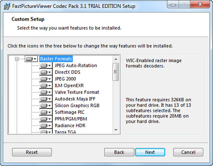
Task: Select Autodesk Maya IFF feature label
Action: click(75, 99)
